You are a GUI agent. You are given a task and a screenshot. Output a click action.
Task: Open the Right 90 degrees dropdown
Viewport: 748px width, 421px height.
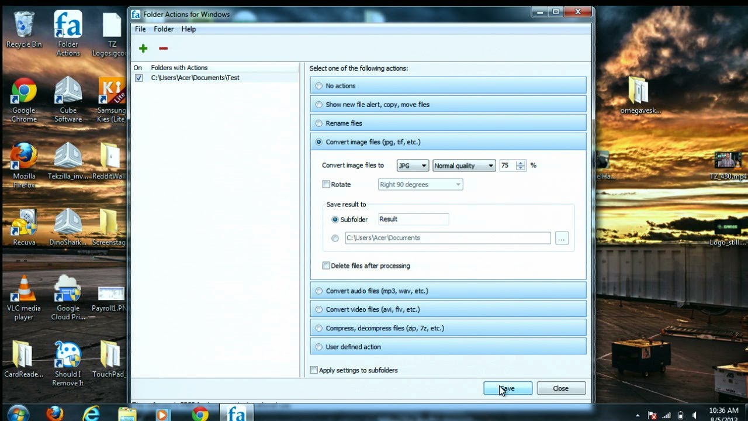coord(421,184)
